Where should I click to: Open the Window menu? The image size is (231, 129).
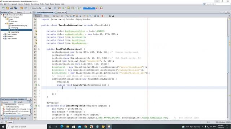point(57,4)
